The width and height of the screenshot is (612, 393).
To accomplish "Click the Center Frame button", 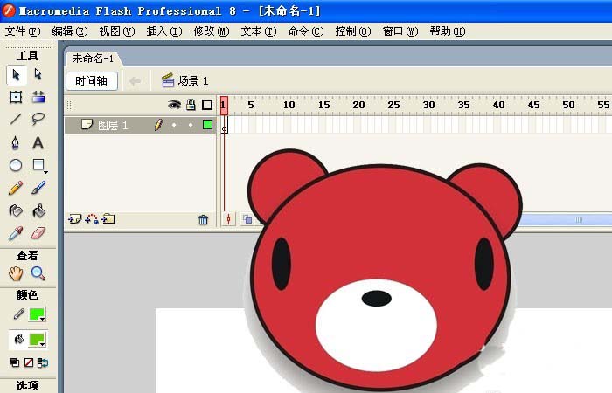I will click(x=229, y=219).
